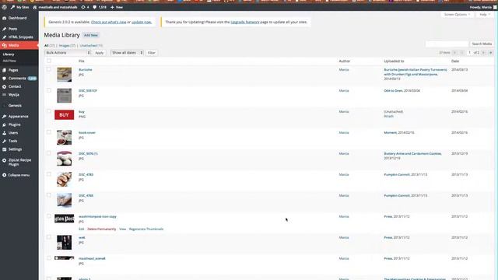Viewport: 498px width, 280px height.
Task: Check the box for the buy PNG row
Action: (x=48, y=111)
